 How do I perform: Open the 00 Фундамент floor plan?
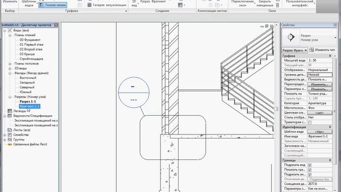(x=30, y=40)
